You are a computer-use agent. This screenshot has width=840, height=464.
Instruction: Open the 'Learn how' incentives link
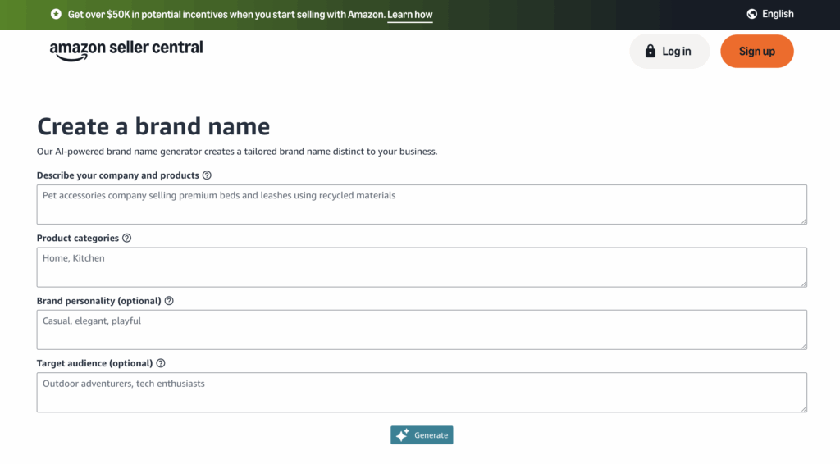tap(409, 15)
